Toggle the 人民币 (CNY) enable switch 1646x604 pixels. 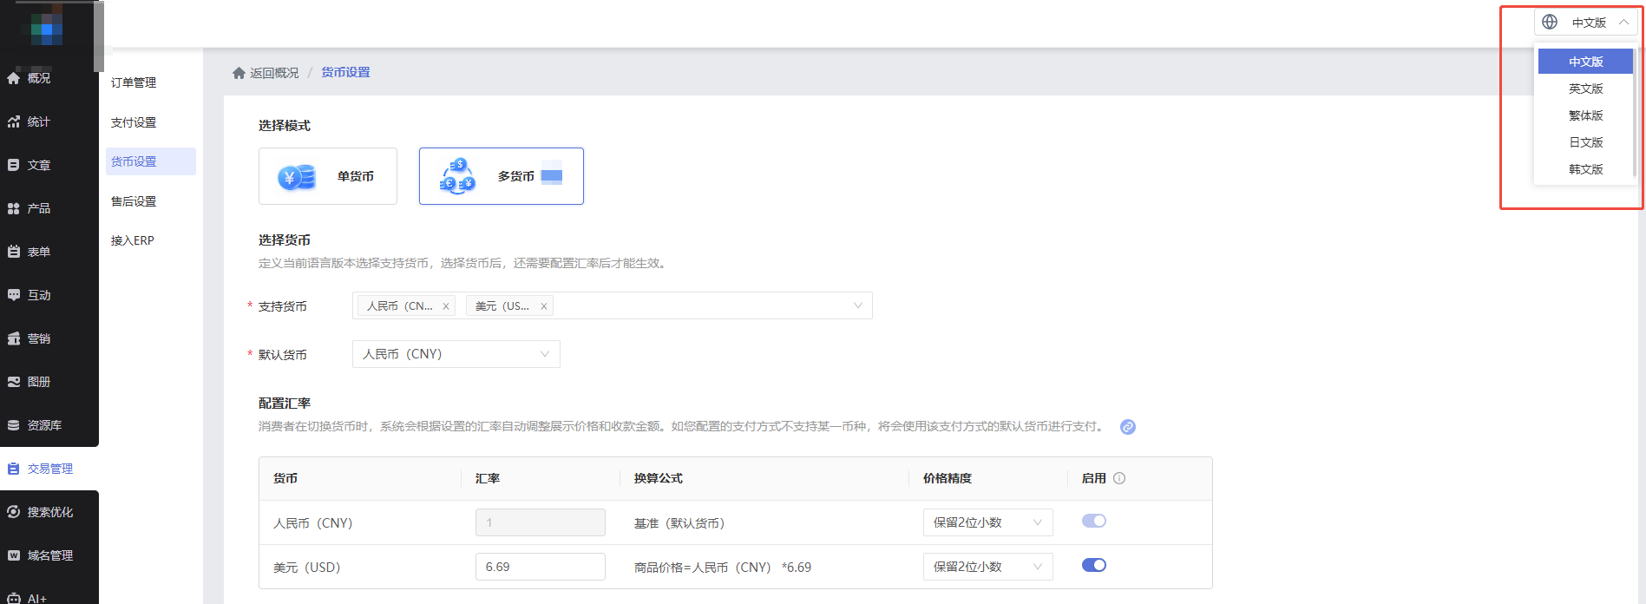[x=1094, y=521]
